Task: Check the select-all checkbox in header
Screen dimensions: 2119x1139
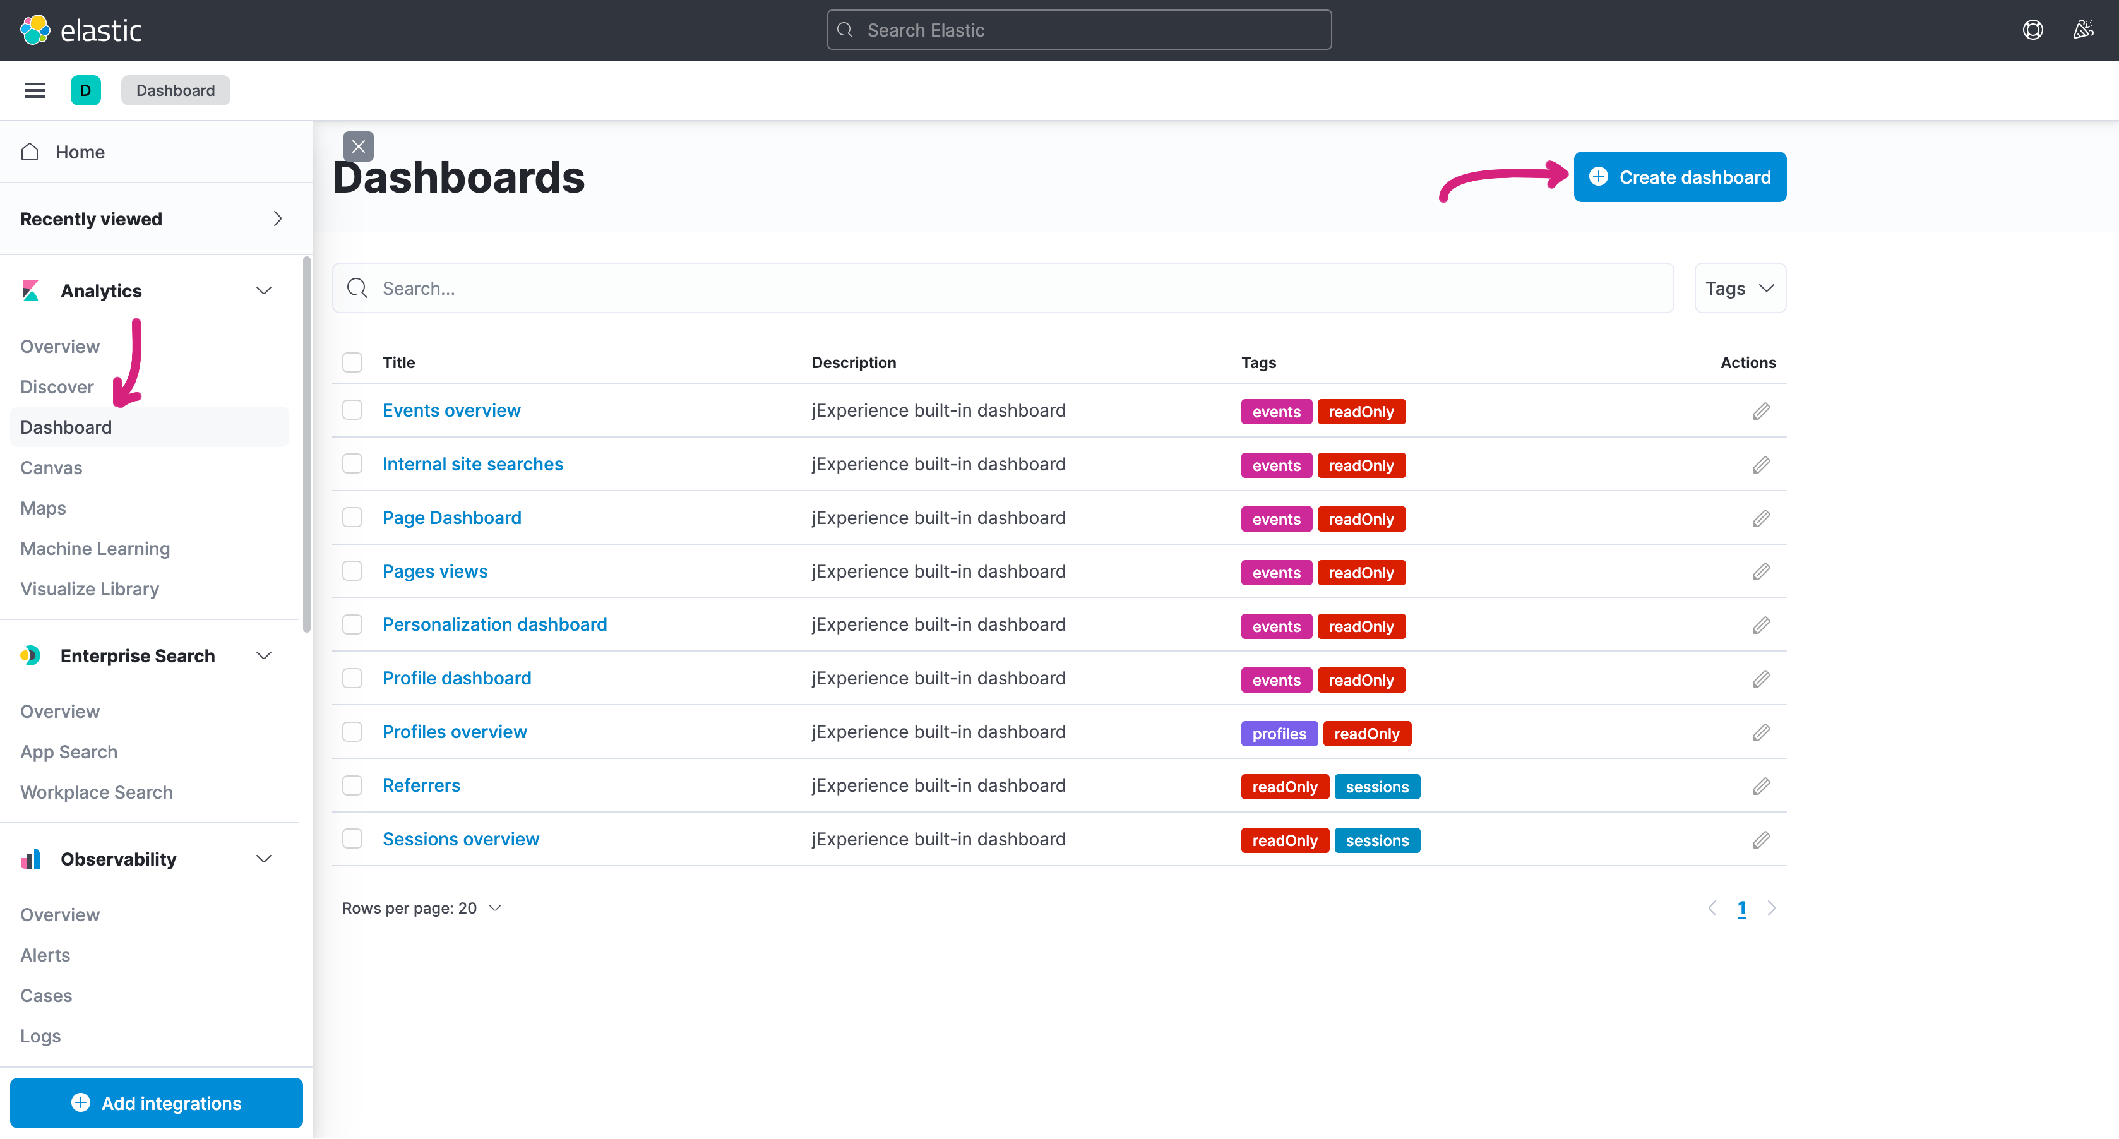Action: tap(352, 362)
